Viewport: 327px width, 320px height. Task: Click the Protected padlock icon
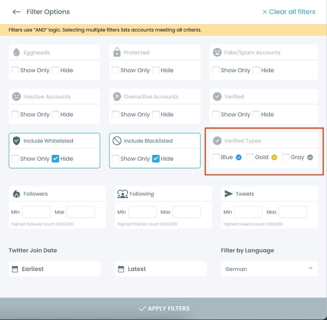117,52
